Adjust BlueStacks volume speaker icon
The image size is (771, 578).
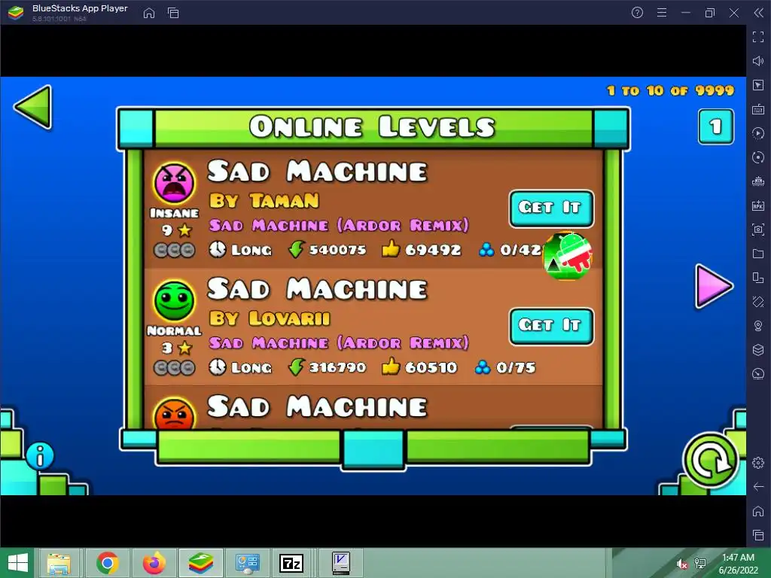click(x=758, y=61)
